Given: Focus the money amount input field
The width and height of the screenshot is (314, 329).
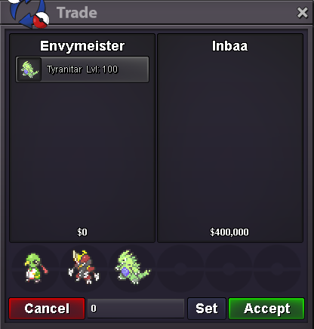Looking at the screenshot, I should coord(136,309).
